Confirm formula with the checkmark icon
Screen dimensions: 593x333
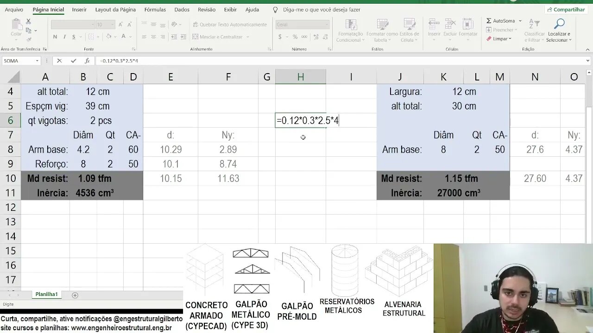(x=73, y=61)
